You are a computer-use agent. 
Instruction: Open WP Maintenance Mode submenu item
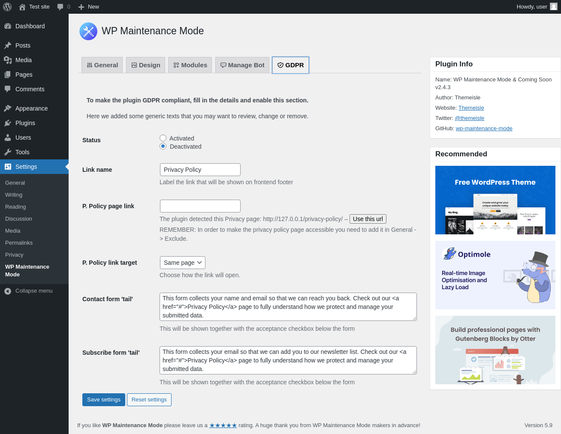click(x=27, y=271)
